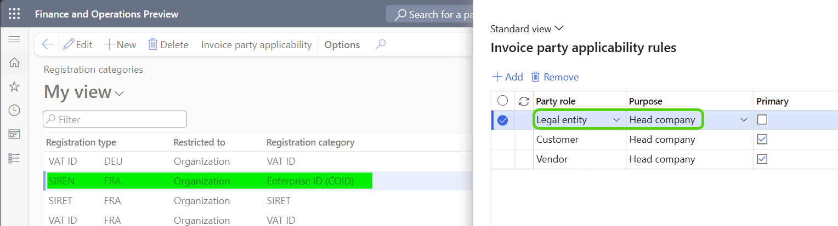Open the Head company purpose dropdown arrow

[744, 120]
